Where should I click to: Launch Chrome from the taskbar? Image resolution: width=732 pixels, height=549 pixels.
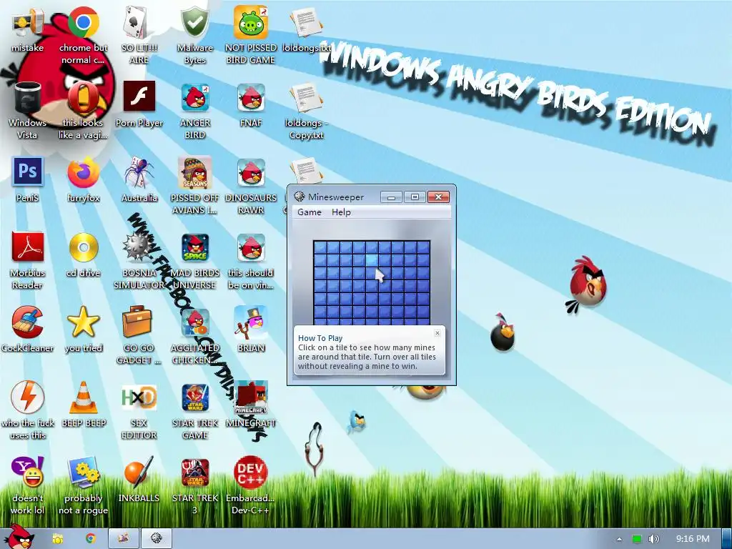coord(90,539)
